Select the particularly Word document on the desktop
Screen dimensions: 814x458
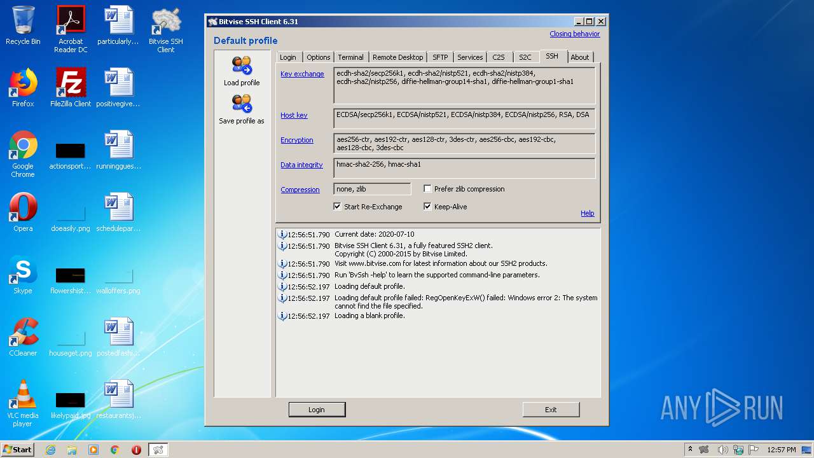coord(118,25)
